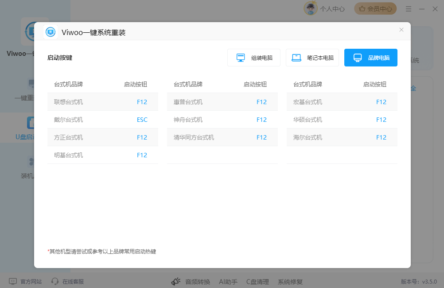Click 清华同方台式机 row
Screen dimensions: 444x288
tap(222, 137)
